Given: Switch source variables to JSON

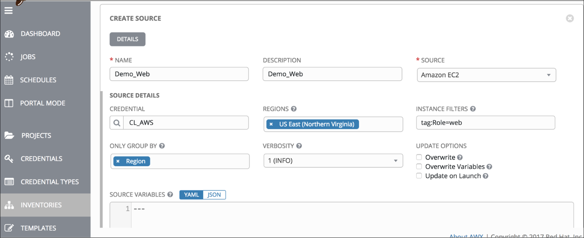Looking at the screenshot, I should click(214, 195).
